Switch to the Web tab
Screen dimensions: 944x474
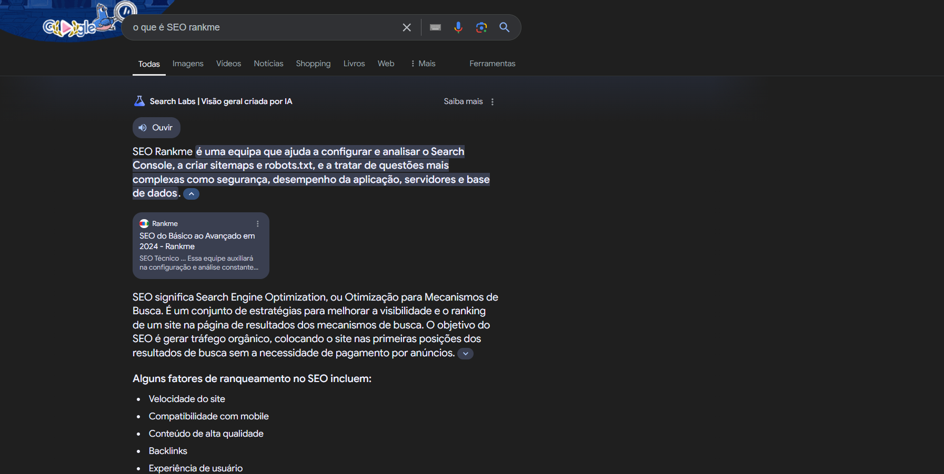coord(386,64)
